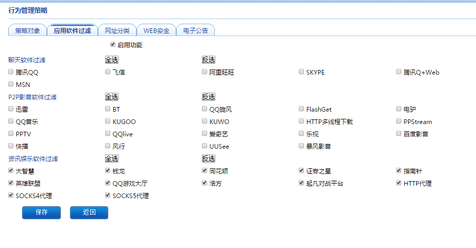Check the QQlive checkbox

[108, 133]
